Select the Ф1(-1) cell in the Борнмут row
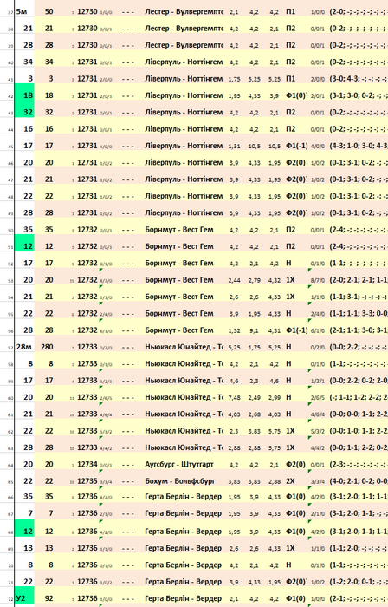 (x=296, y=330)
